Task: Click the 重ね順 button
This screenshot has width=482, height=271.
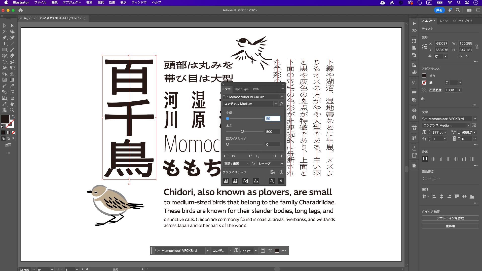Action: 450,226
